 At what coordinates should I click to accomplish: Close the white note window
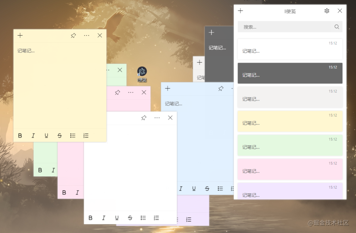(170, 118)
